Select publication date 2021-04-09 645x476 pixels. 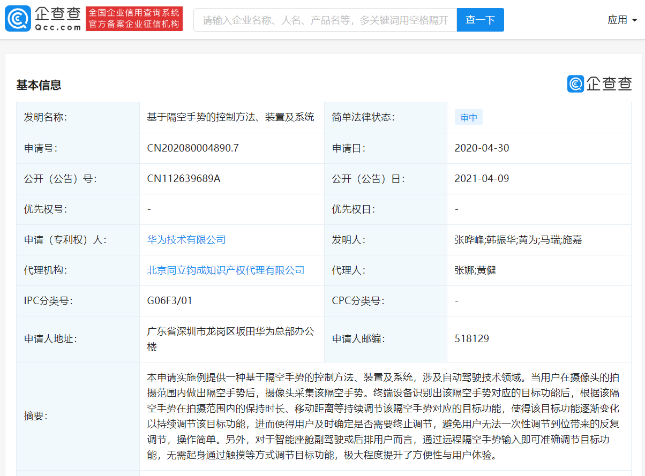pyautogui.click(x=482, y=179)
